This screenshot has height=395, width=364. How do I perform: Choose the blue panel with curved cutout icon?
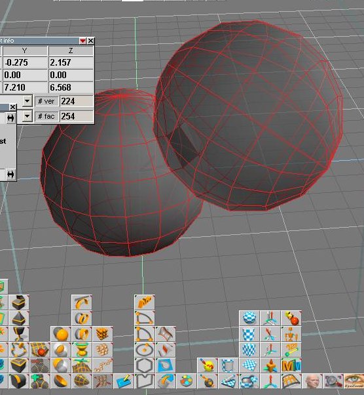click(166, 365)
